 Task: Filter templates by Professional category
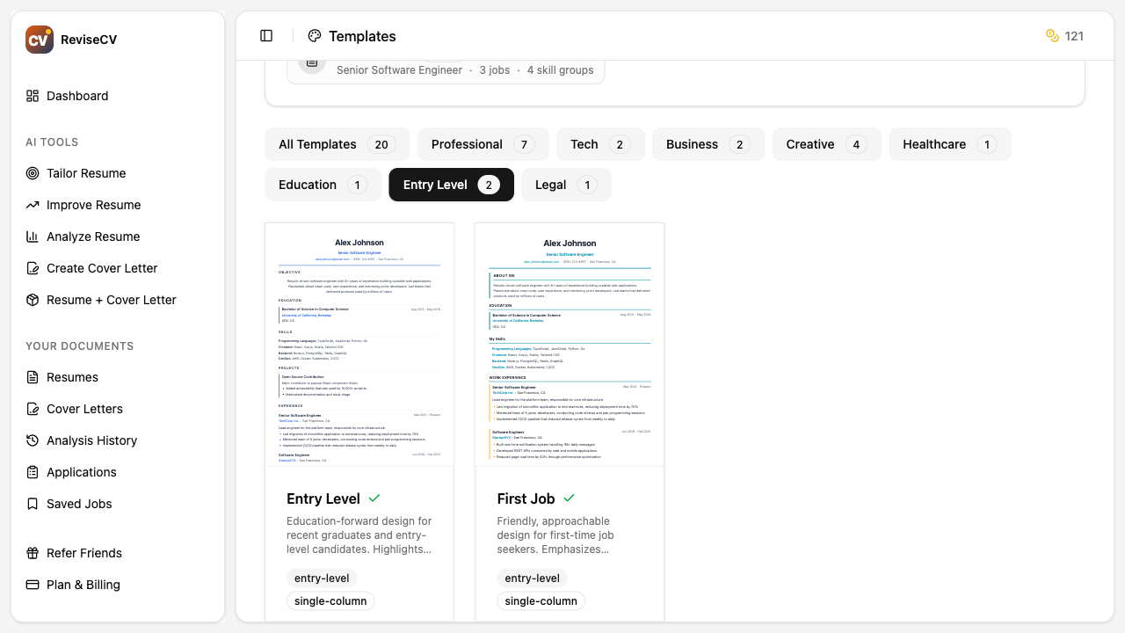pos(483,144)
